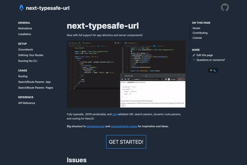Image resolution: width=247 pixels, height=165 pixels.
Task: Switch to dark theme moon icon
Action: click(x=215, y=70)
